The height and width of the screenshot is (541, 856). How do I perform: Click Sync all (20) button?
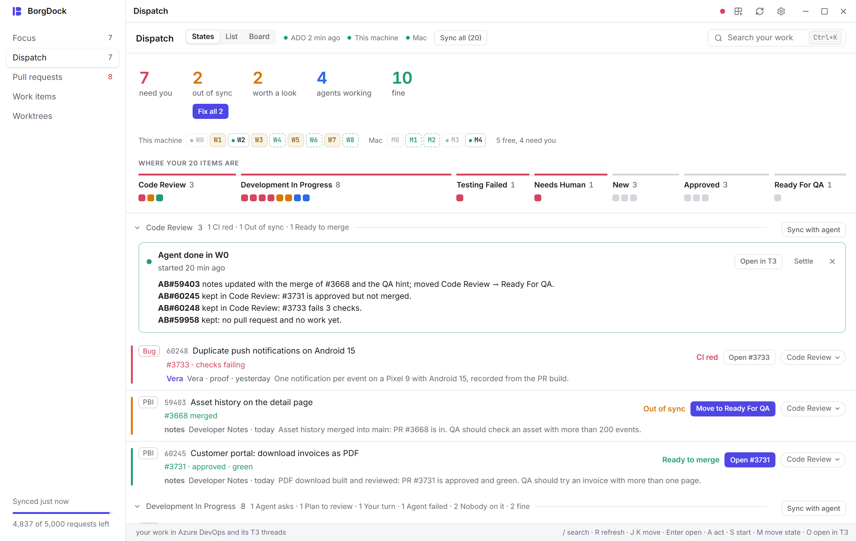point(460,38)
